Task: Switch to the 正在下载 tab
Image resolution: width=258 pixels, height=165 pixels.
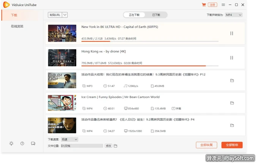Action: point(134,15)
